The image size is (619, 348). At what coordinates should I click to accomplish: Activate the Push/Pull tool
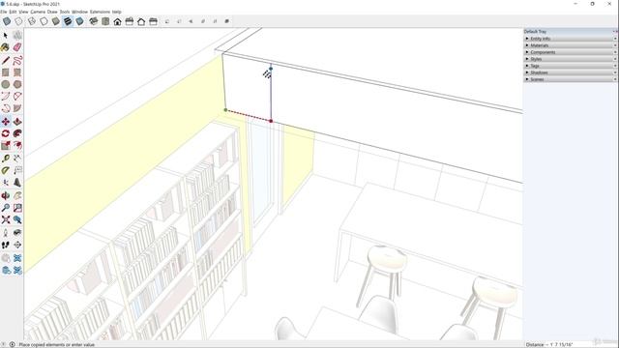point(17,122)
